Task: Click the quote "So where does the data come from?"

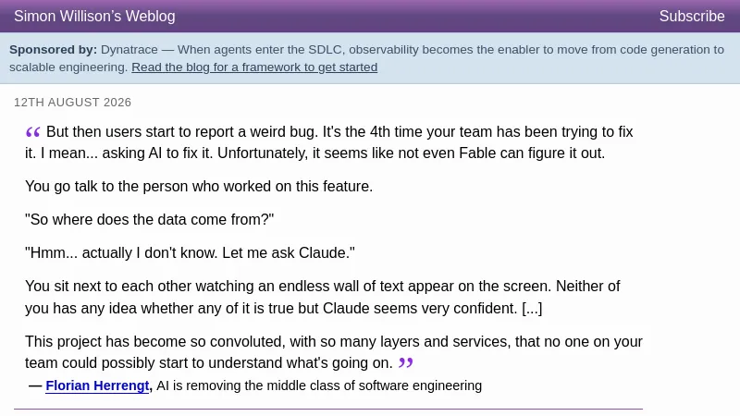Action: [149, 219]
